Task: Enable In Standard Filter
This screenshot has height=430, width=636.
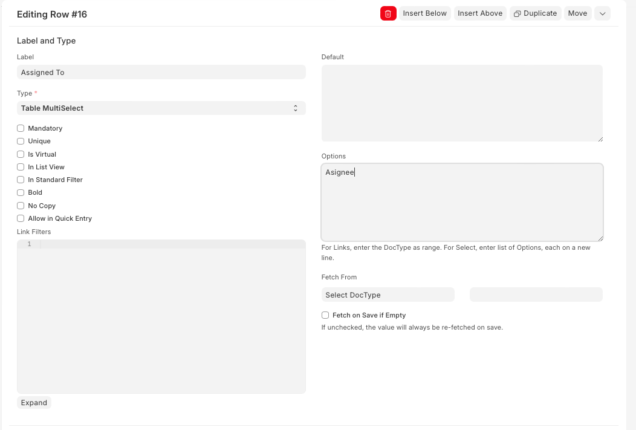Action: pyautogui.click(x=20, y=180)
